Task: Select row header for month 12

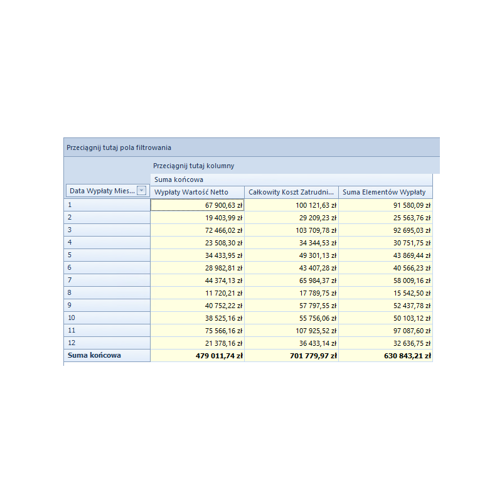Action: (x=107, y=343)
